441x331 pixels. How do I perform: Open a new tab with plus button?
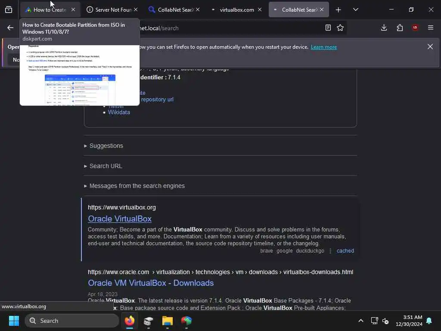click(339, 10)
